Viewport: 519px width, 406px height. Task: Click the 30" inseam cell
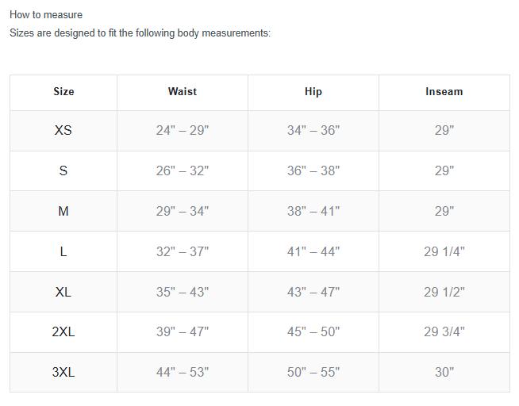coord(444,372)
